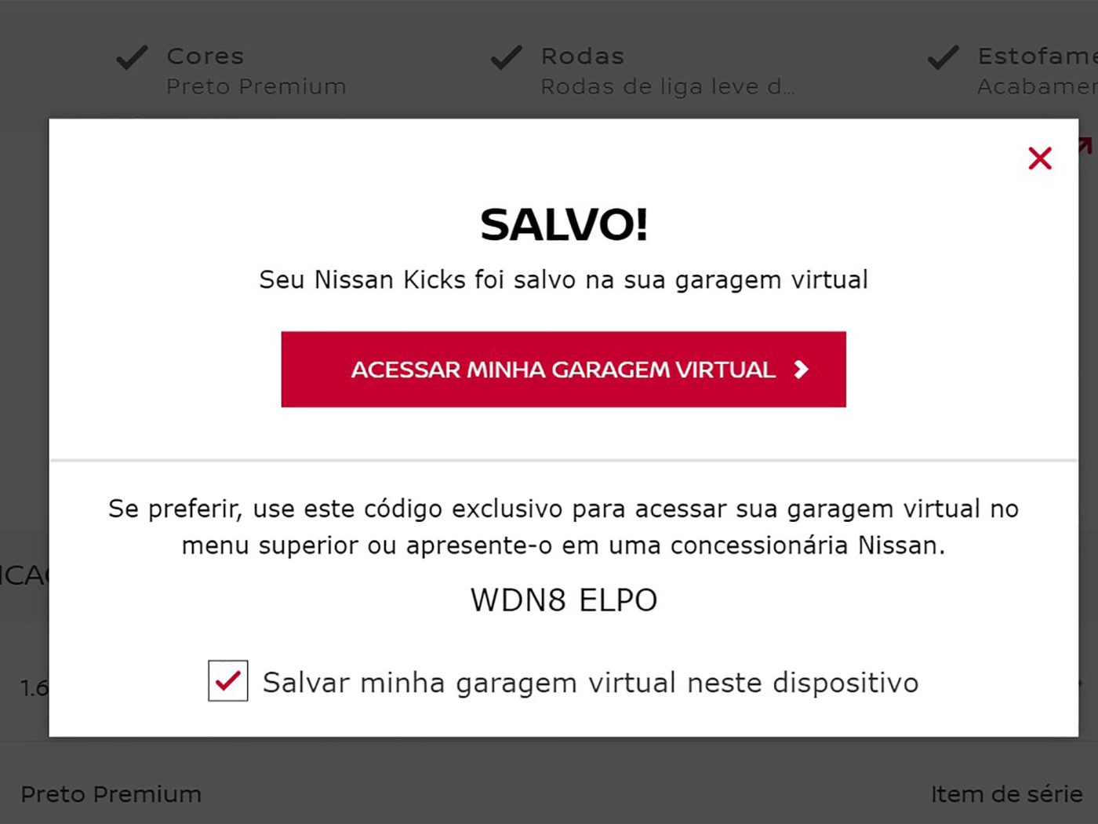Uncheck Salvar minha garagem virtual checkbox

228,681
